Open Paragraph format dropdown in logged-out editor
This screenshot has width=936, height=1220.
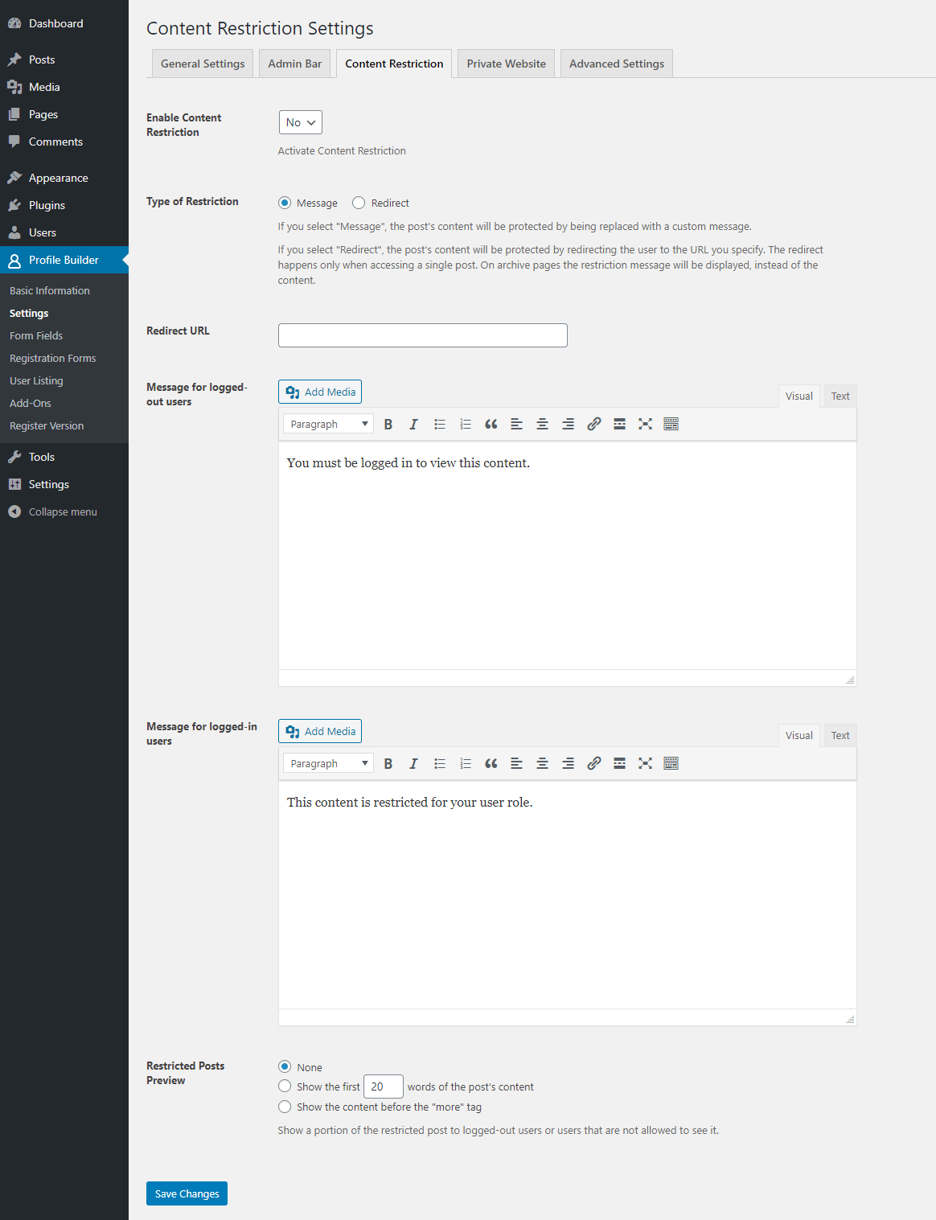(328, 424)
